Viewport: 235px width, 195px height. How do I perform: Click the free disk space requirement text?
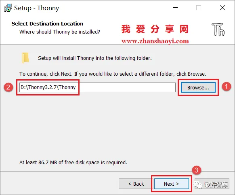73,162
